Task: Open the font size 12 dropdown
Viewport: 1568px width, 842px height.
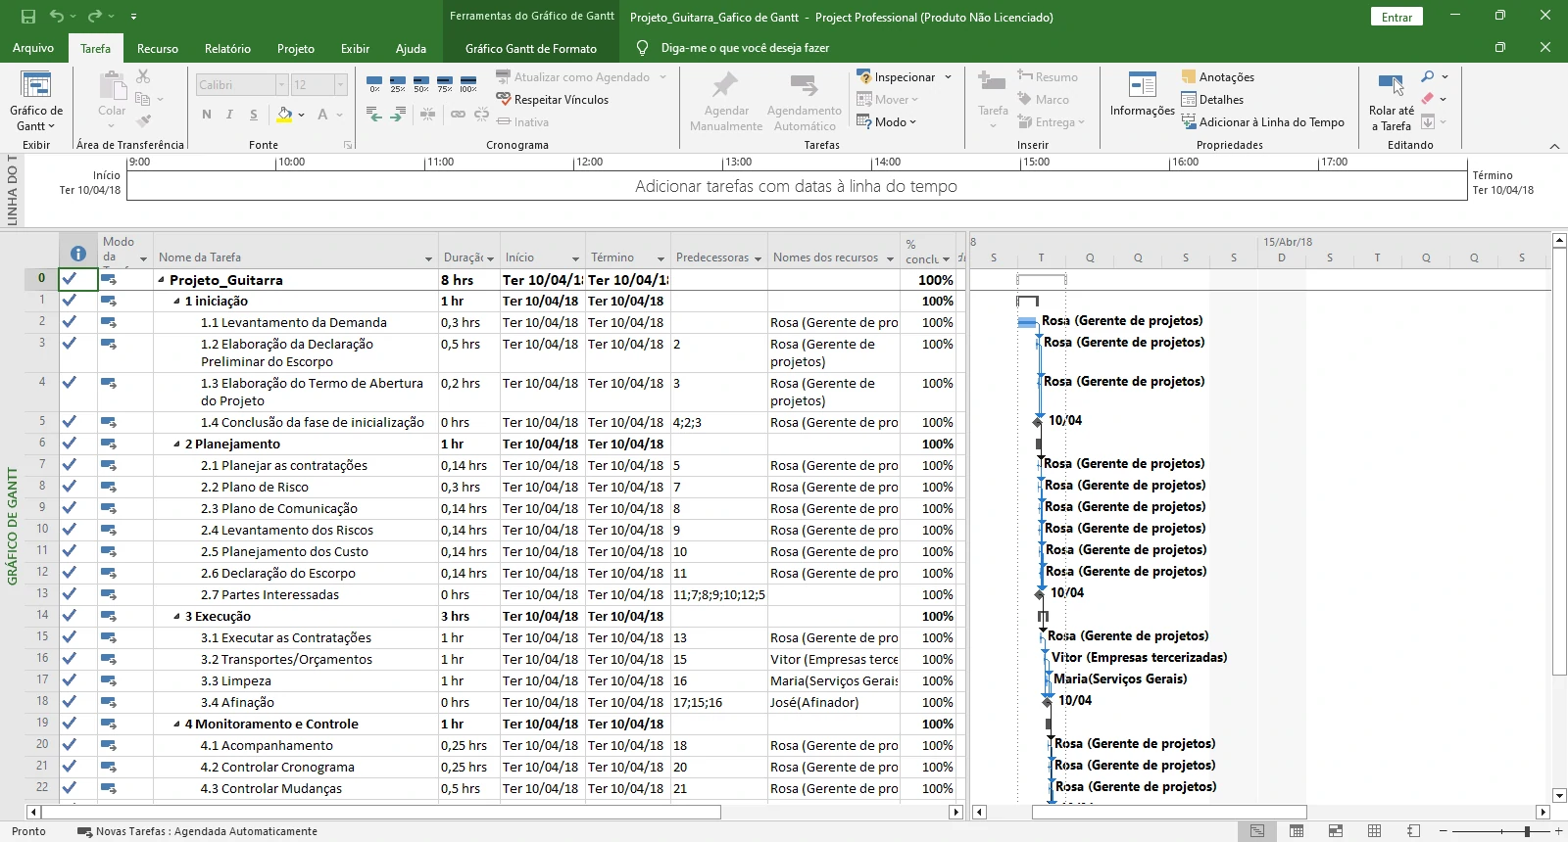Action: point(341,85)
